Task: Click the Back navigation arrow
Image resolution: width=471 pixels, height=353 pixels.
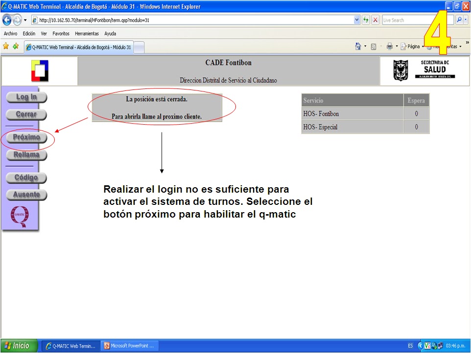Action: pos(6,20)
